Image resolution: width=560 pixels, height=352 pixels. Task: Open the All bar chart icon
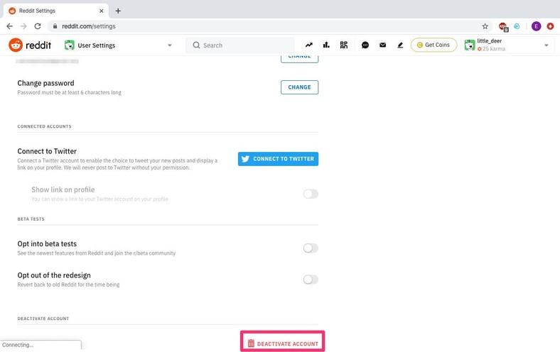pos(326,45)
